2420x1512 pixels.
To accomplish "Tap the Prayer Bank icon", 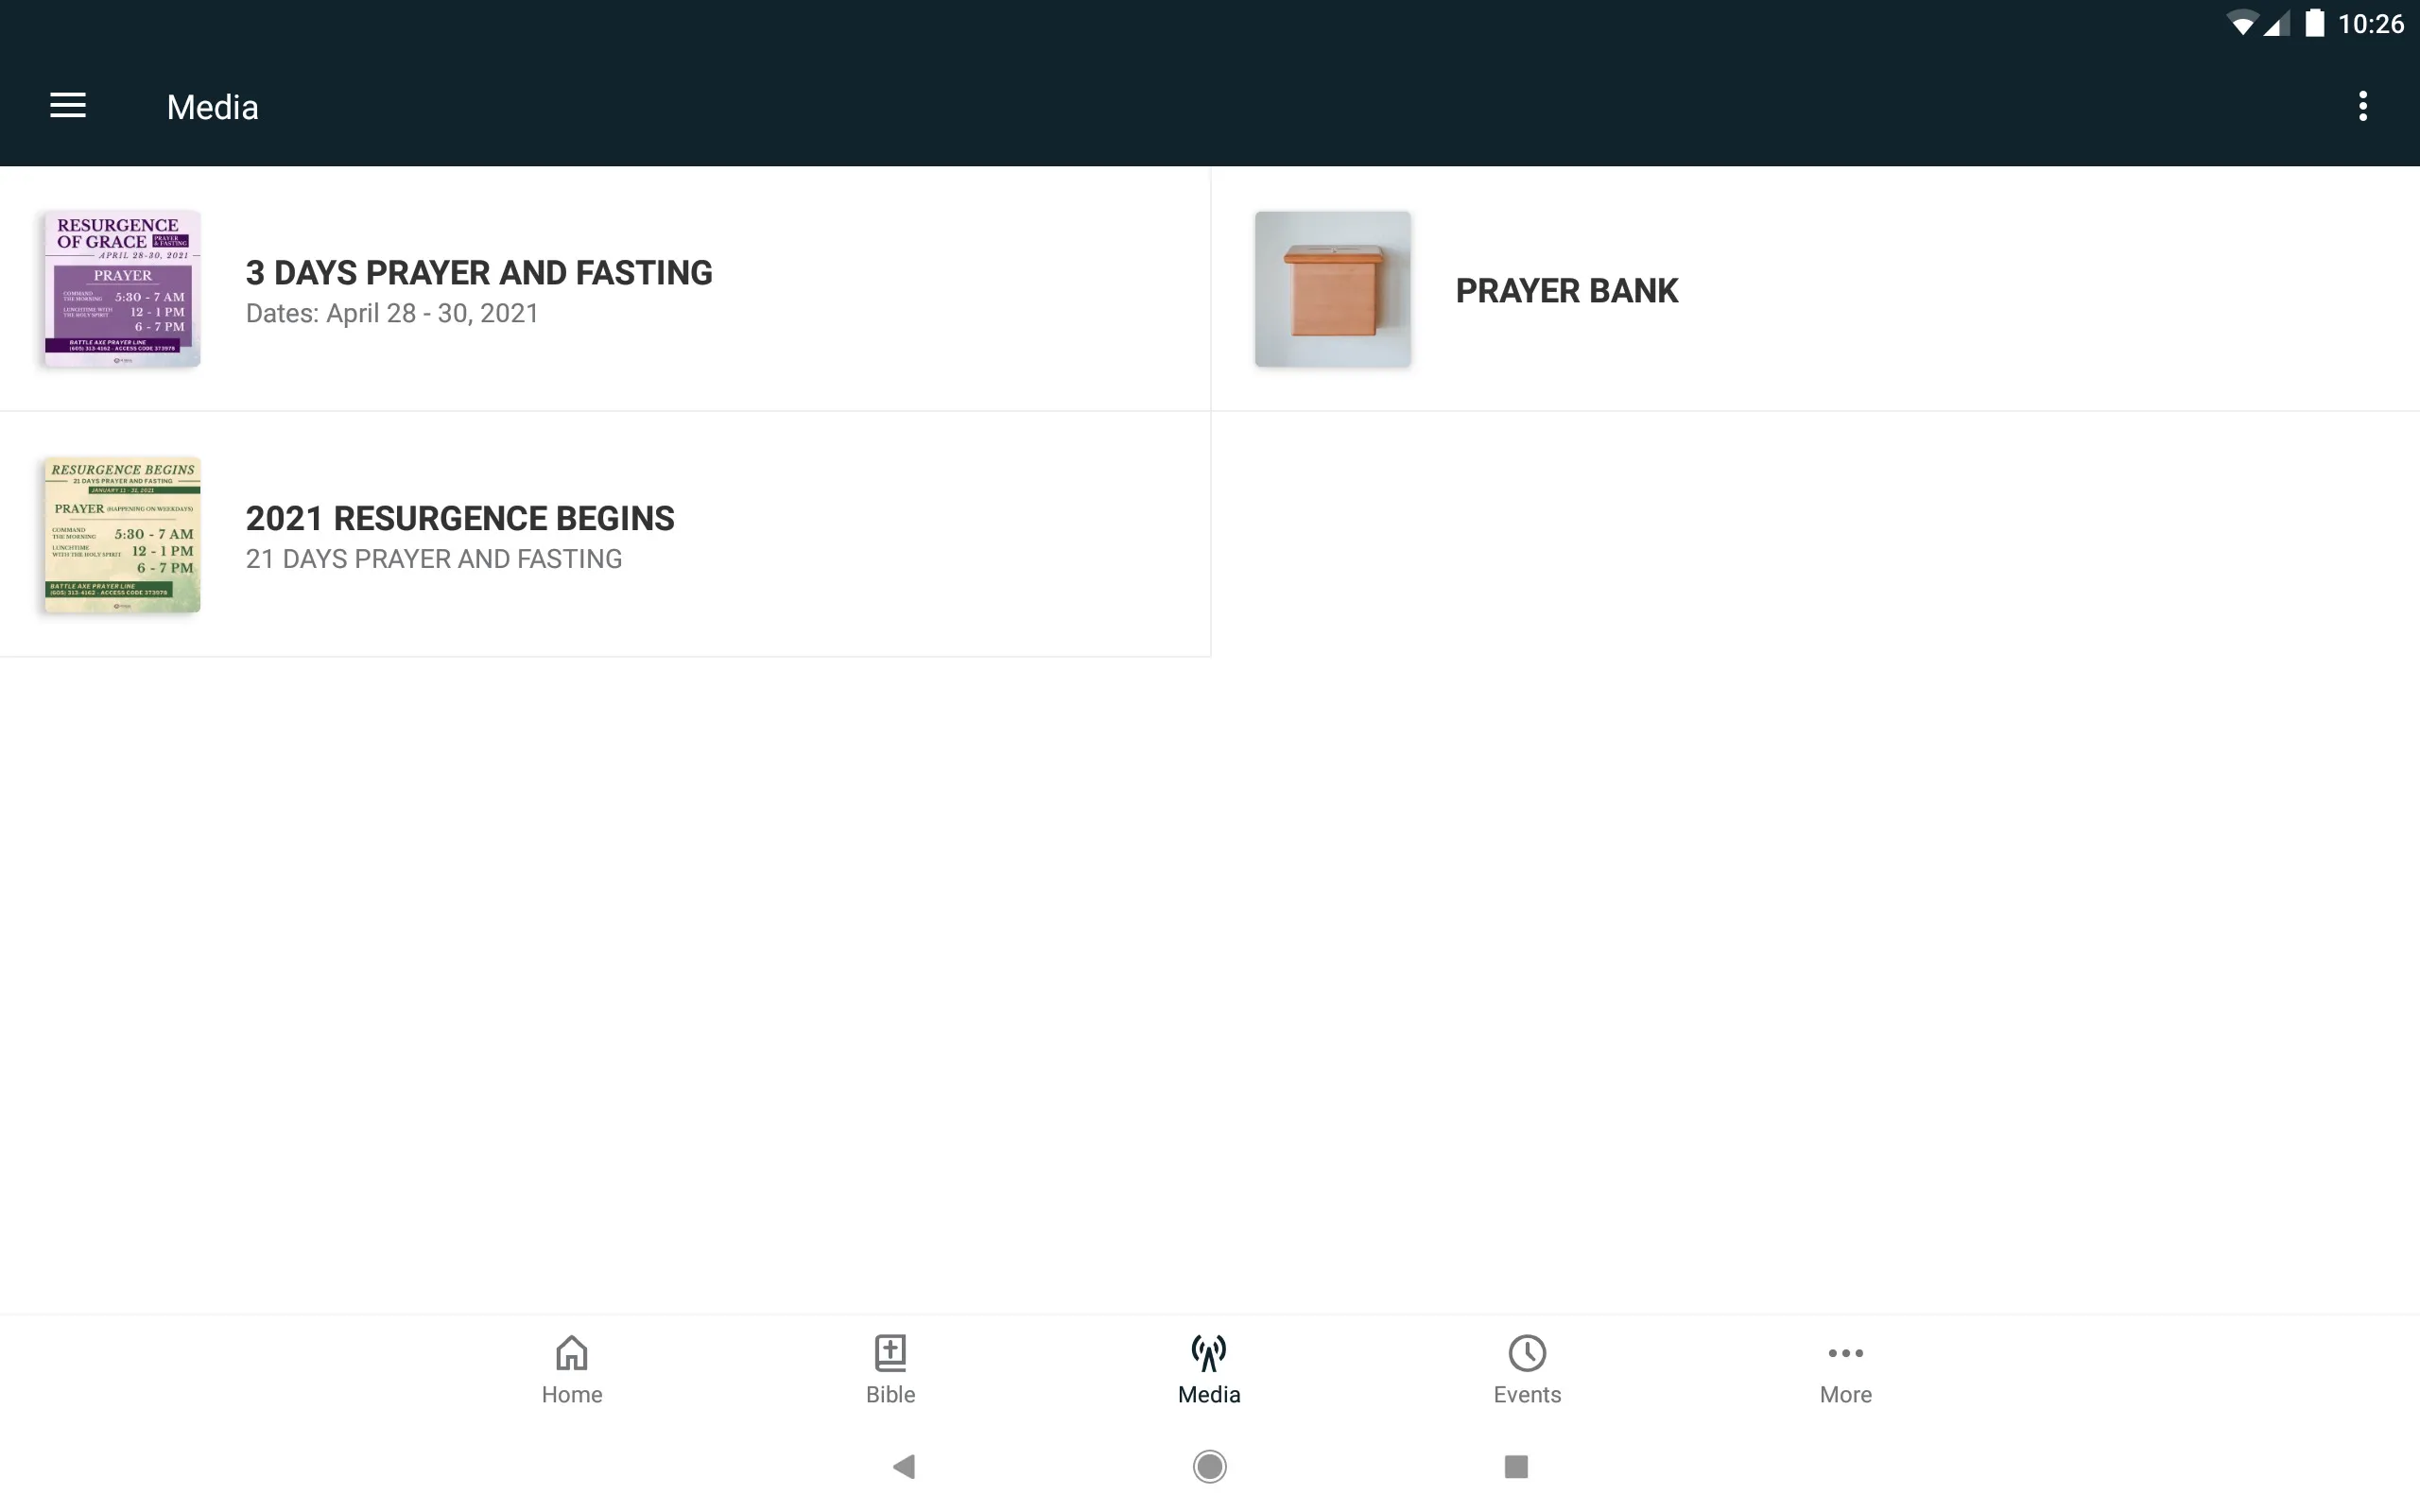I will (1333, 289).
